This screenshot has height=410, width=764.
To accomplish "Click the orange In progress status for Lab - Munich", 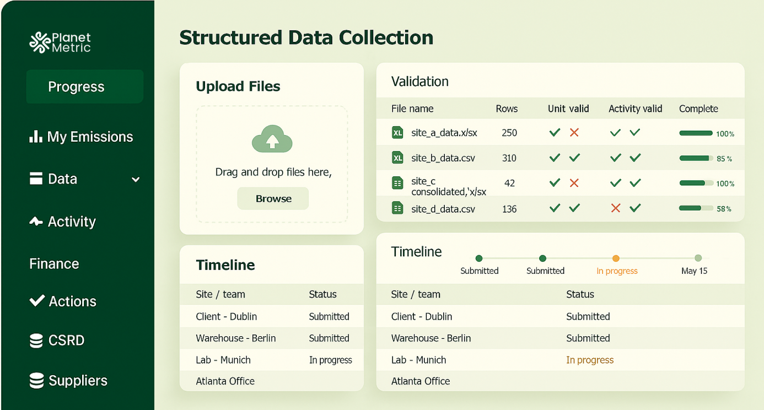I will point(590,360).
